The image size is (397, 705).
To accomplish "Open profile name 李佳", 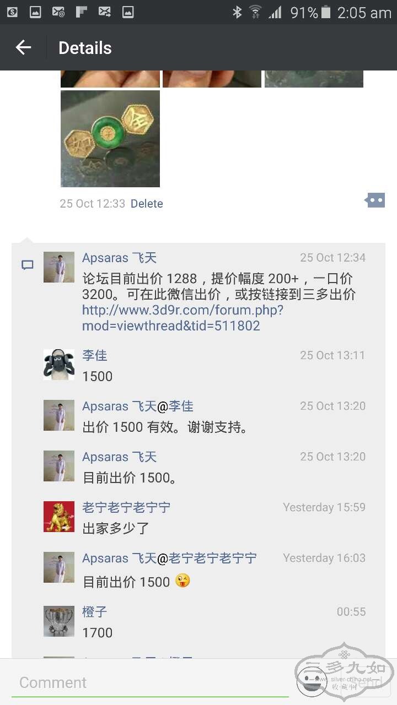I will tap(95, 355).
